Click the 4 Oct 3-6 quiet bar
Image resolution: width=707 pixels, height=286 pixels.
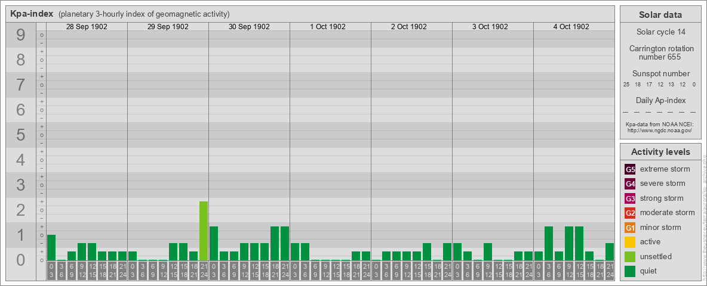coord(549,244)
